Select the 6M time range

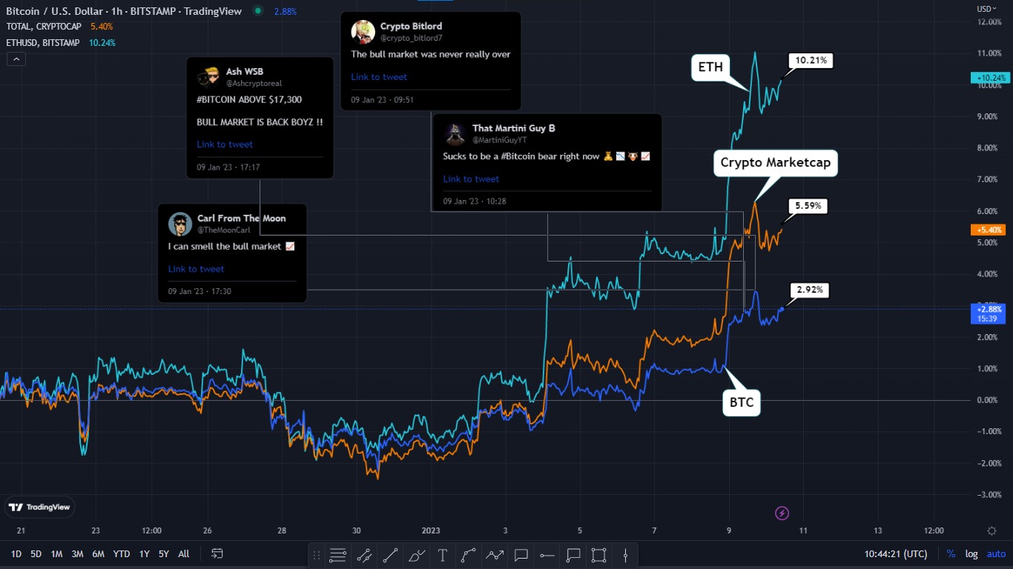tap(98, 553)
